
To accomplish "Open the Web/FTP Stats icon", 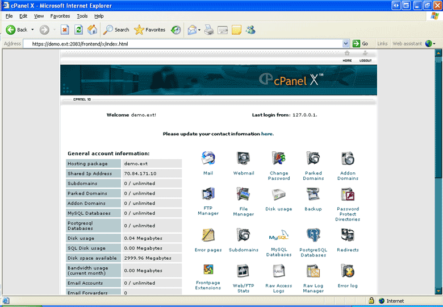I will point(243,271).
